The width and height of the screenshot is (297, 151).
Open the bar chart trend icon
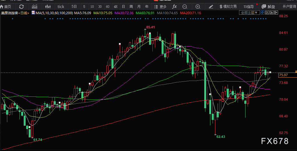35,7
